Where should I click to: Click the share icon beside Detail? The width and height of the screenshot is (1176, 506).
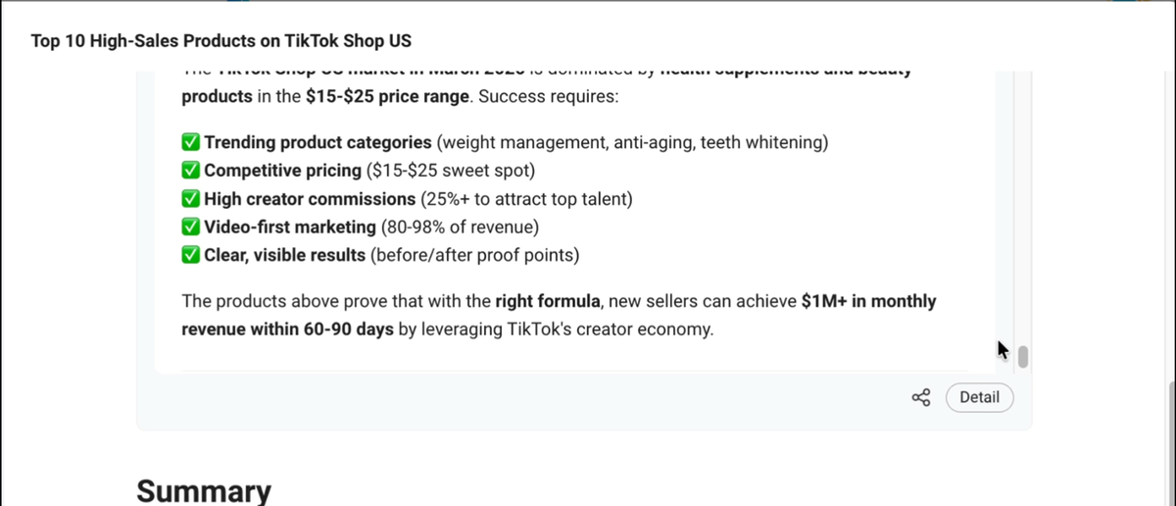[921, 397]
